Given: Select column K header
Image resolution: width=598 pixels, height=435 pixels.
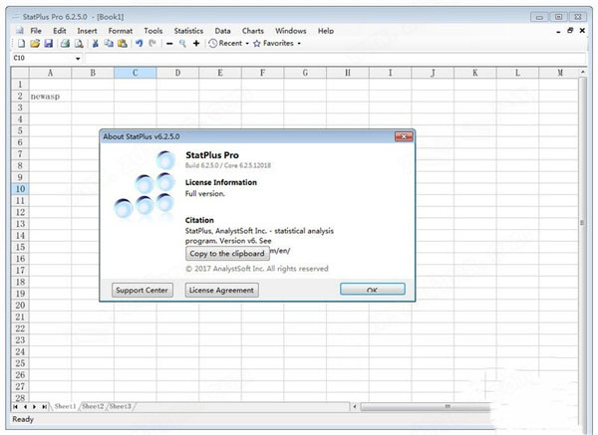Looking at the screenshot, I should point(474,73).
